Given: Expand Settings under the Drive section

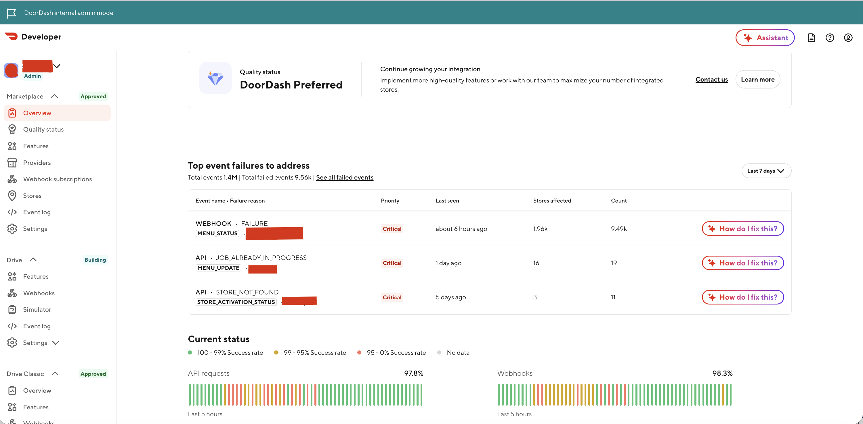Looking at the screenshot, I should tap(56, 343).
